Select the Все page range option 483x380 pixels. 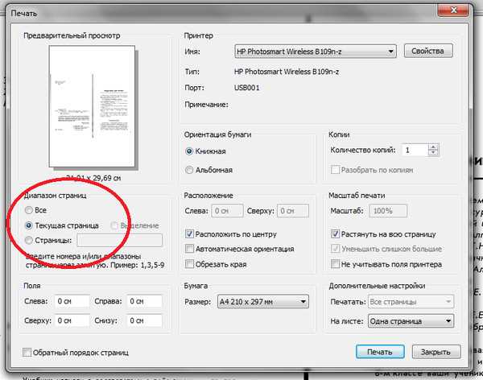pyautogui.click(x=29, y=210)
